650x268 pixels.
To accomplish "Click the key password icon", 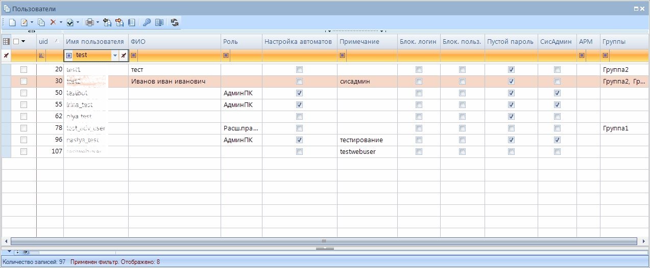I will (x=147, y=22).
